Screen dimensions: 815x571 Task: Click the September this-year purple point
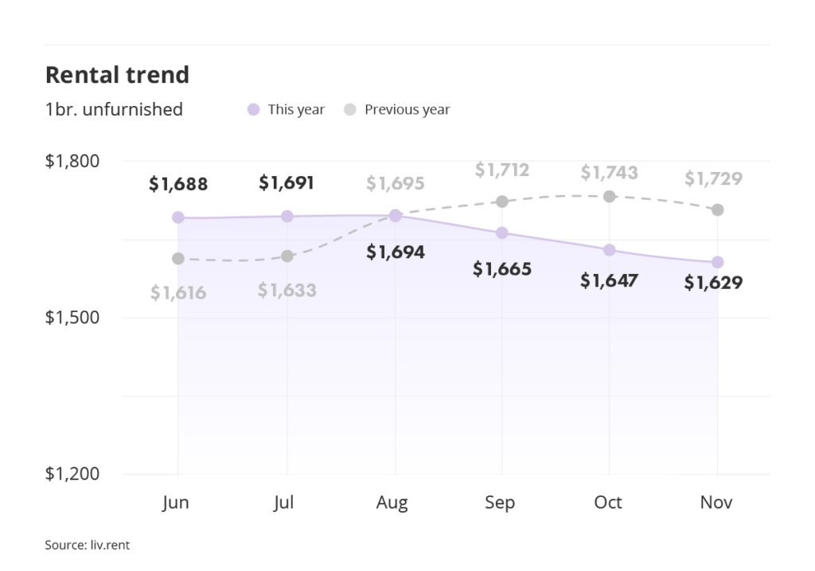pos(502,233)
